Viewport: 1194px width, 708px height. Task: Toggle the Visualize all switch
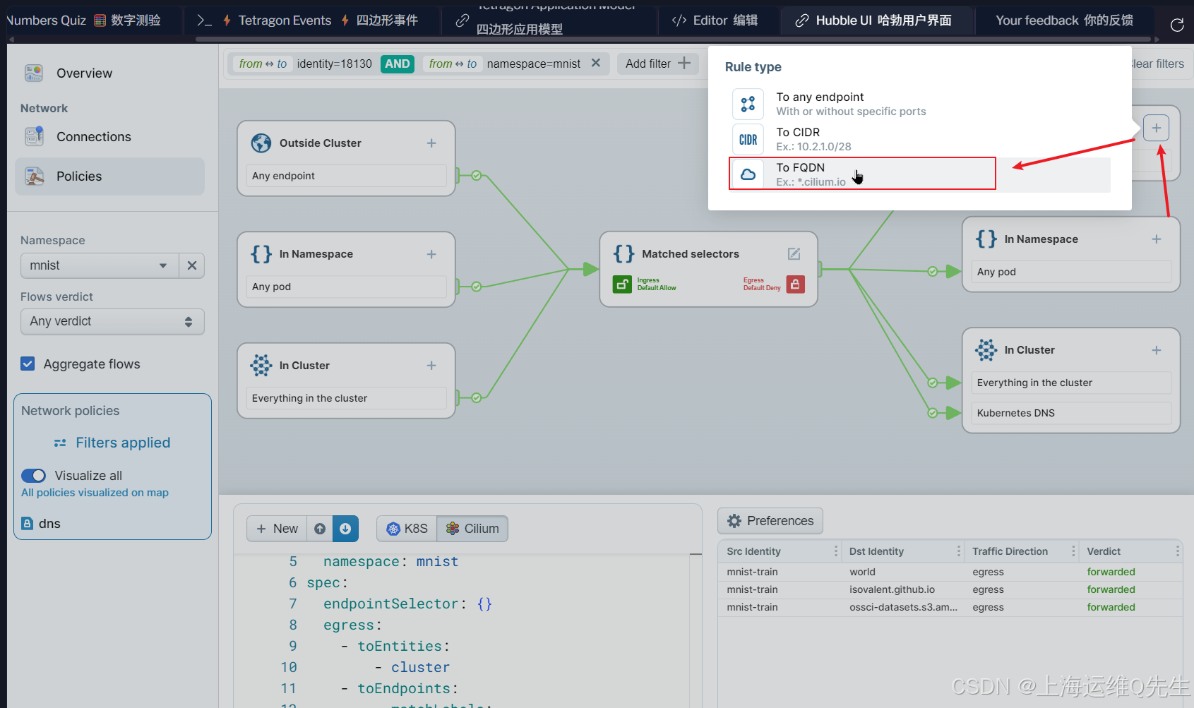(x=33, y=476)
